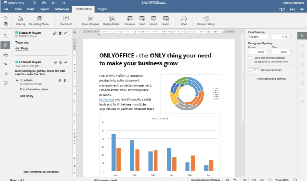Image resolution: width=307 pixels, height=181 pixels.
Task: Click the donut chart in document
Action: coord(187,94)
